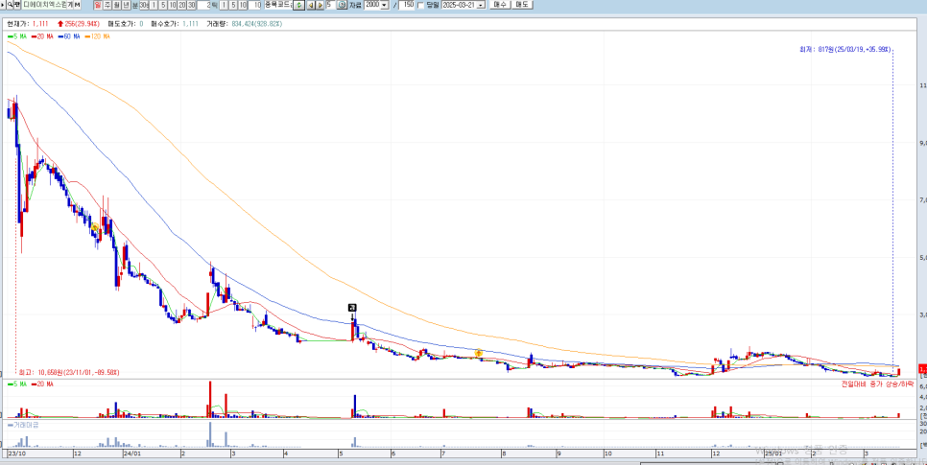Click the orange 120 MA legend
This screenshot has width=927, height=465.
click(x=98, y=36)
